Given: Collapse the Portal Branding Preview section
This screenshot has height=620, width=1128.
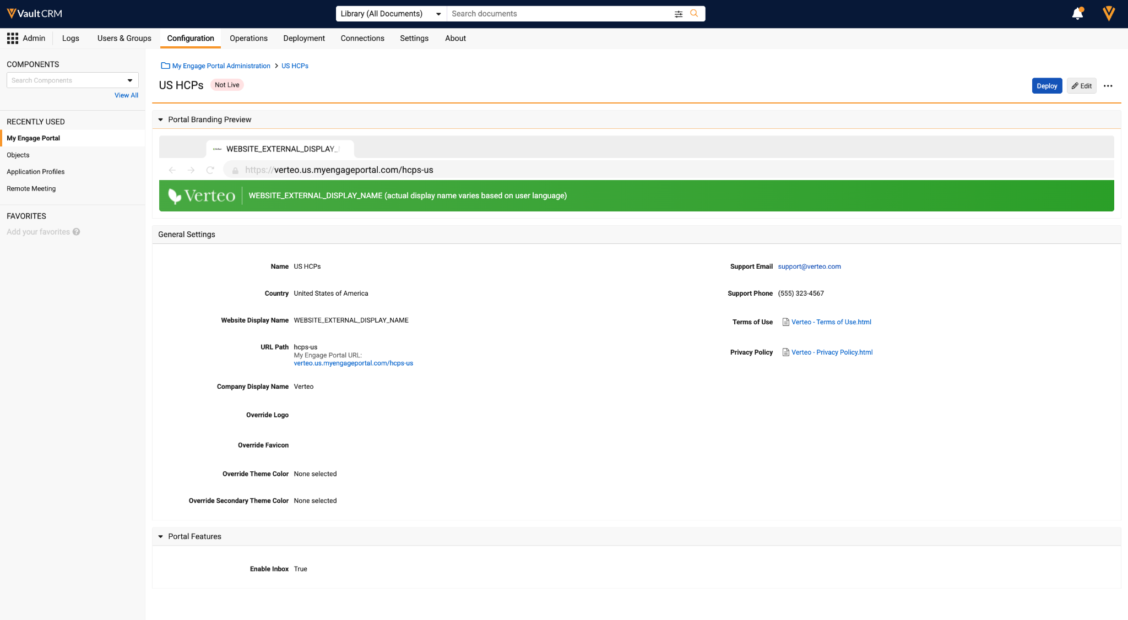Looking at the screenshot, I should point(161,119).
